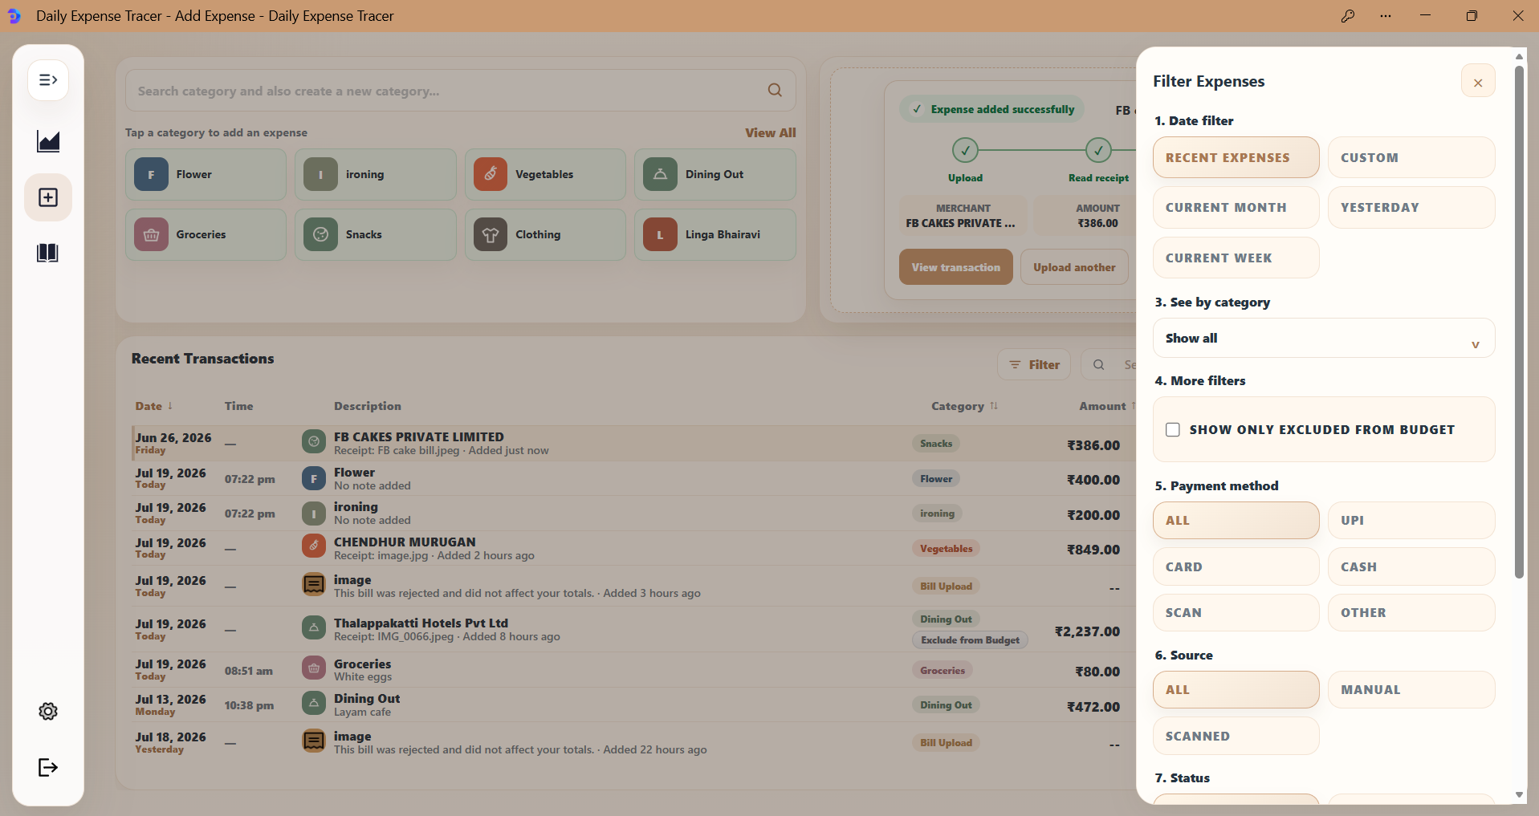Click the Vegetables tag in CHENDHUR row
This screenshot has height=816, width=1539.
tap(946, 549)
